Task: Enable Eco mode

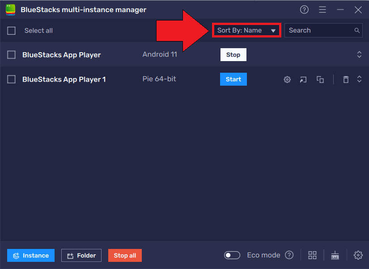Action: 232,255
